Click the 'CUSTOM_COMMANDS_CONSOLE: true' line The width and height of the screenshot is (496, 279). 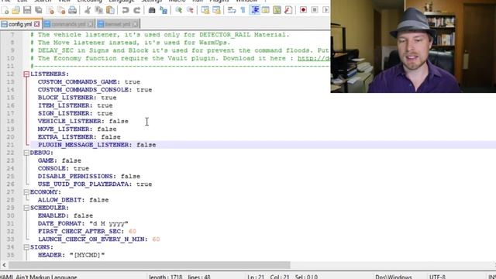click(x=95, y=90)
